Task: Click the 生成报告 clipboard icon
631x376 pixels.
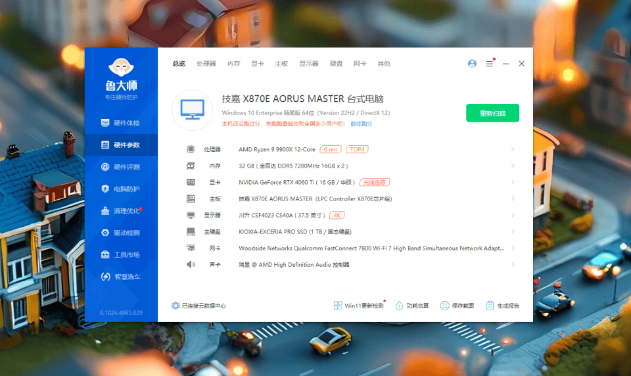Action: [x=490, y=306]
